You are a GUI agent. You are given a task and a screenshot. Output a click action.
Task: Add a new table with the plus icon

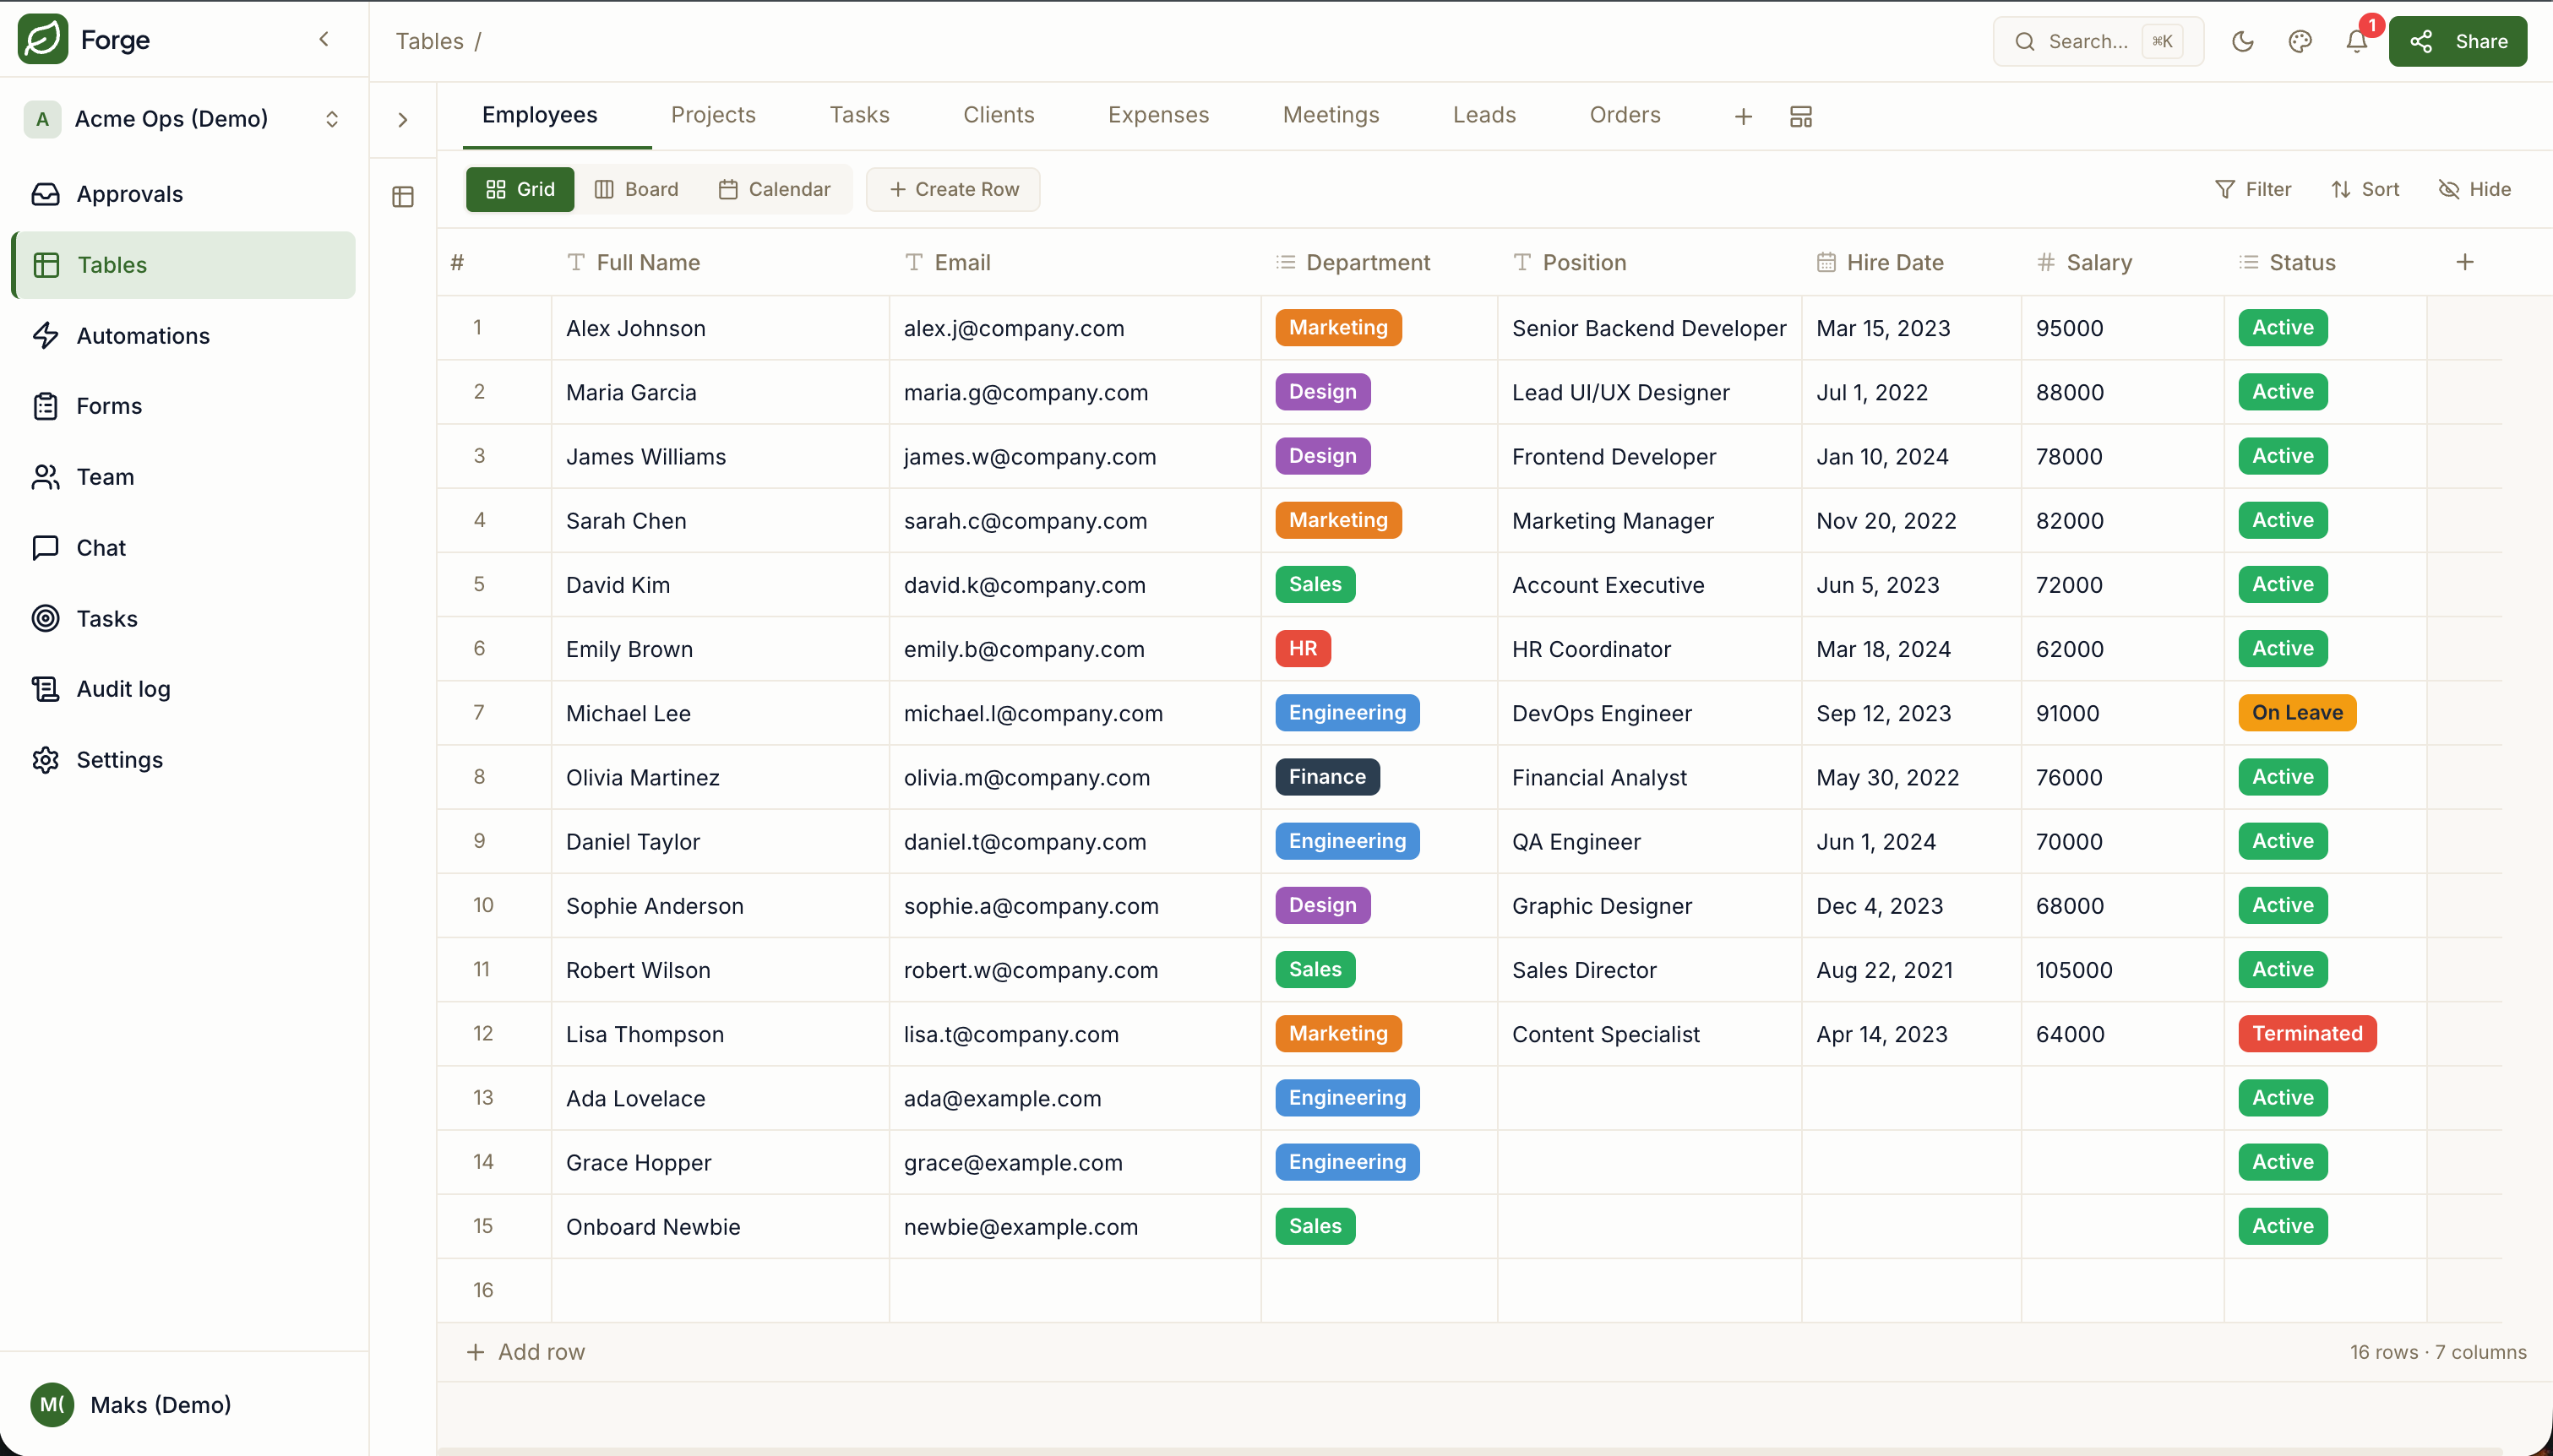[1743, 117]
